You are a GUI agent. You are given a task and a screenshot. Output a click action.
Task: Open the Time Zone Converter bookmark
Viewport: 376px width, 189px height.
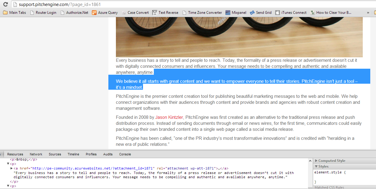[202, 13]
